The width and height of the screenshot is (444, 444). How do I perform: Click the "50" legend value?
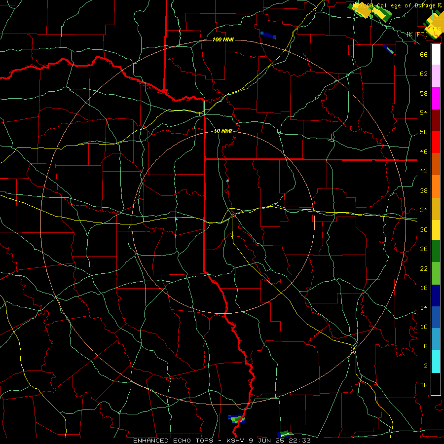coord(424,132)
